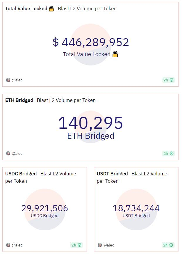Screen dimensions: 182x255
Task: Click the 2h refresh badge on Total Value Locked
Action: pos(168,80)
